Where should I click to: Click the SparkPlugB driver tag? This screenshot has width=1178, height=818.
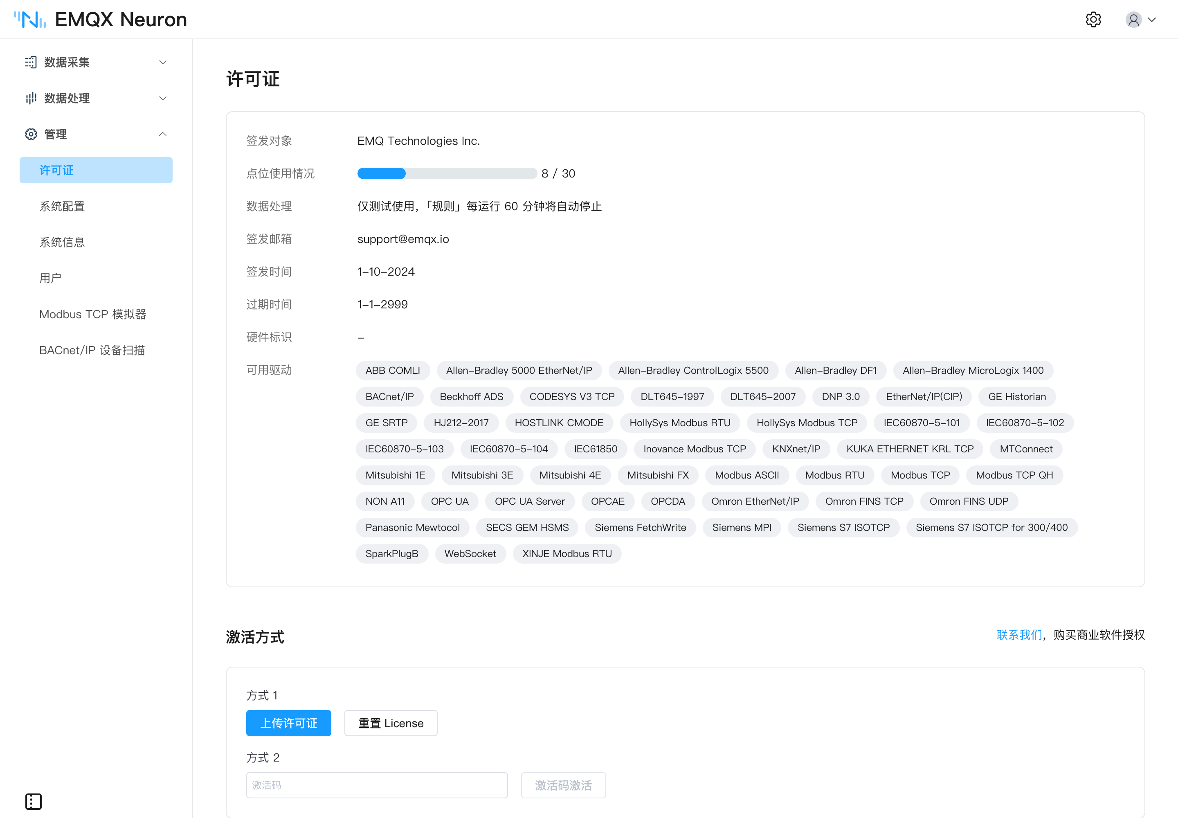click(391, 553)
